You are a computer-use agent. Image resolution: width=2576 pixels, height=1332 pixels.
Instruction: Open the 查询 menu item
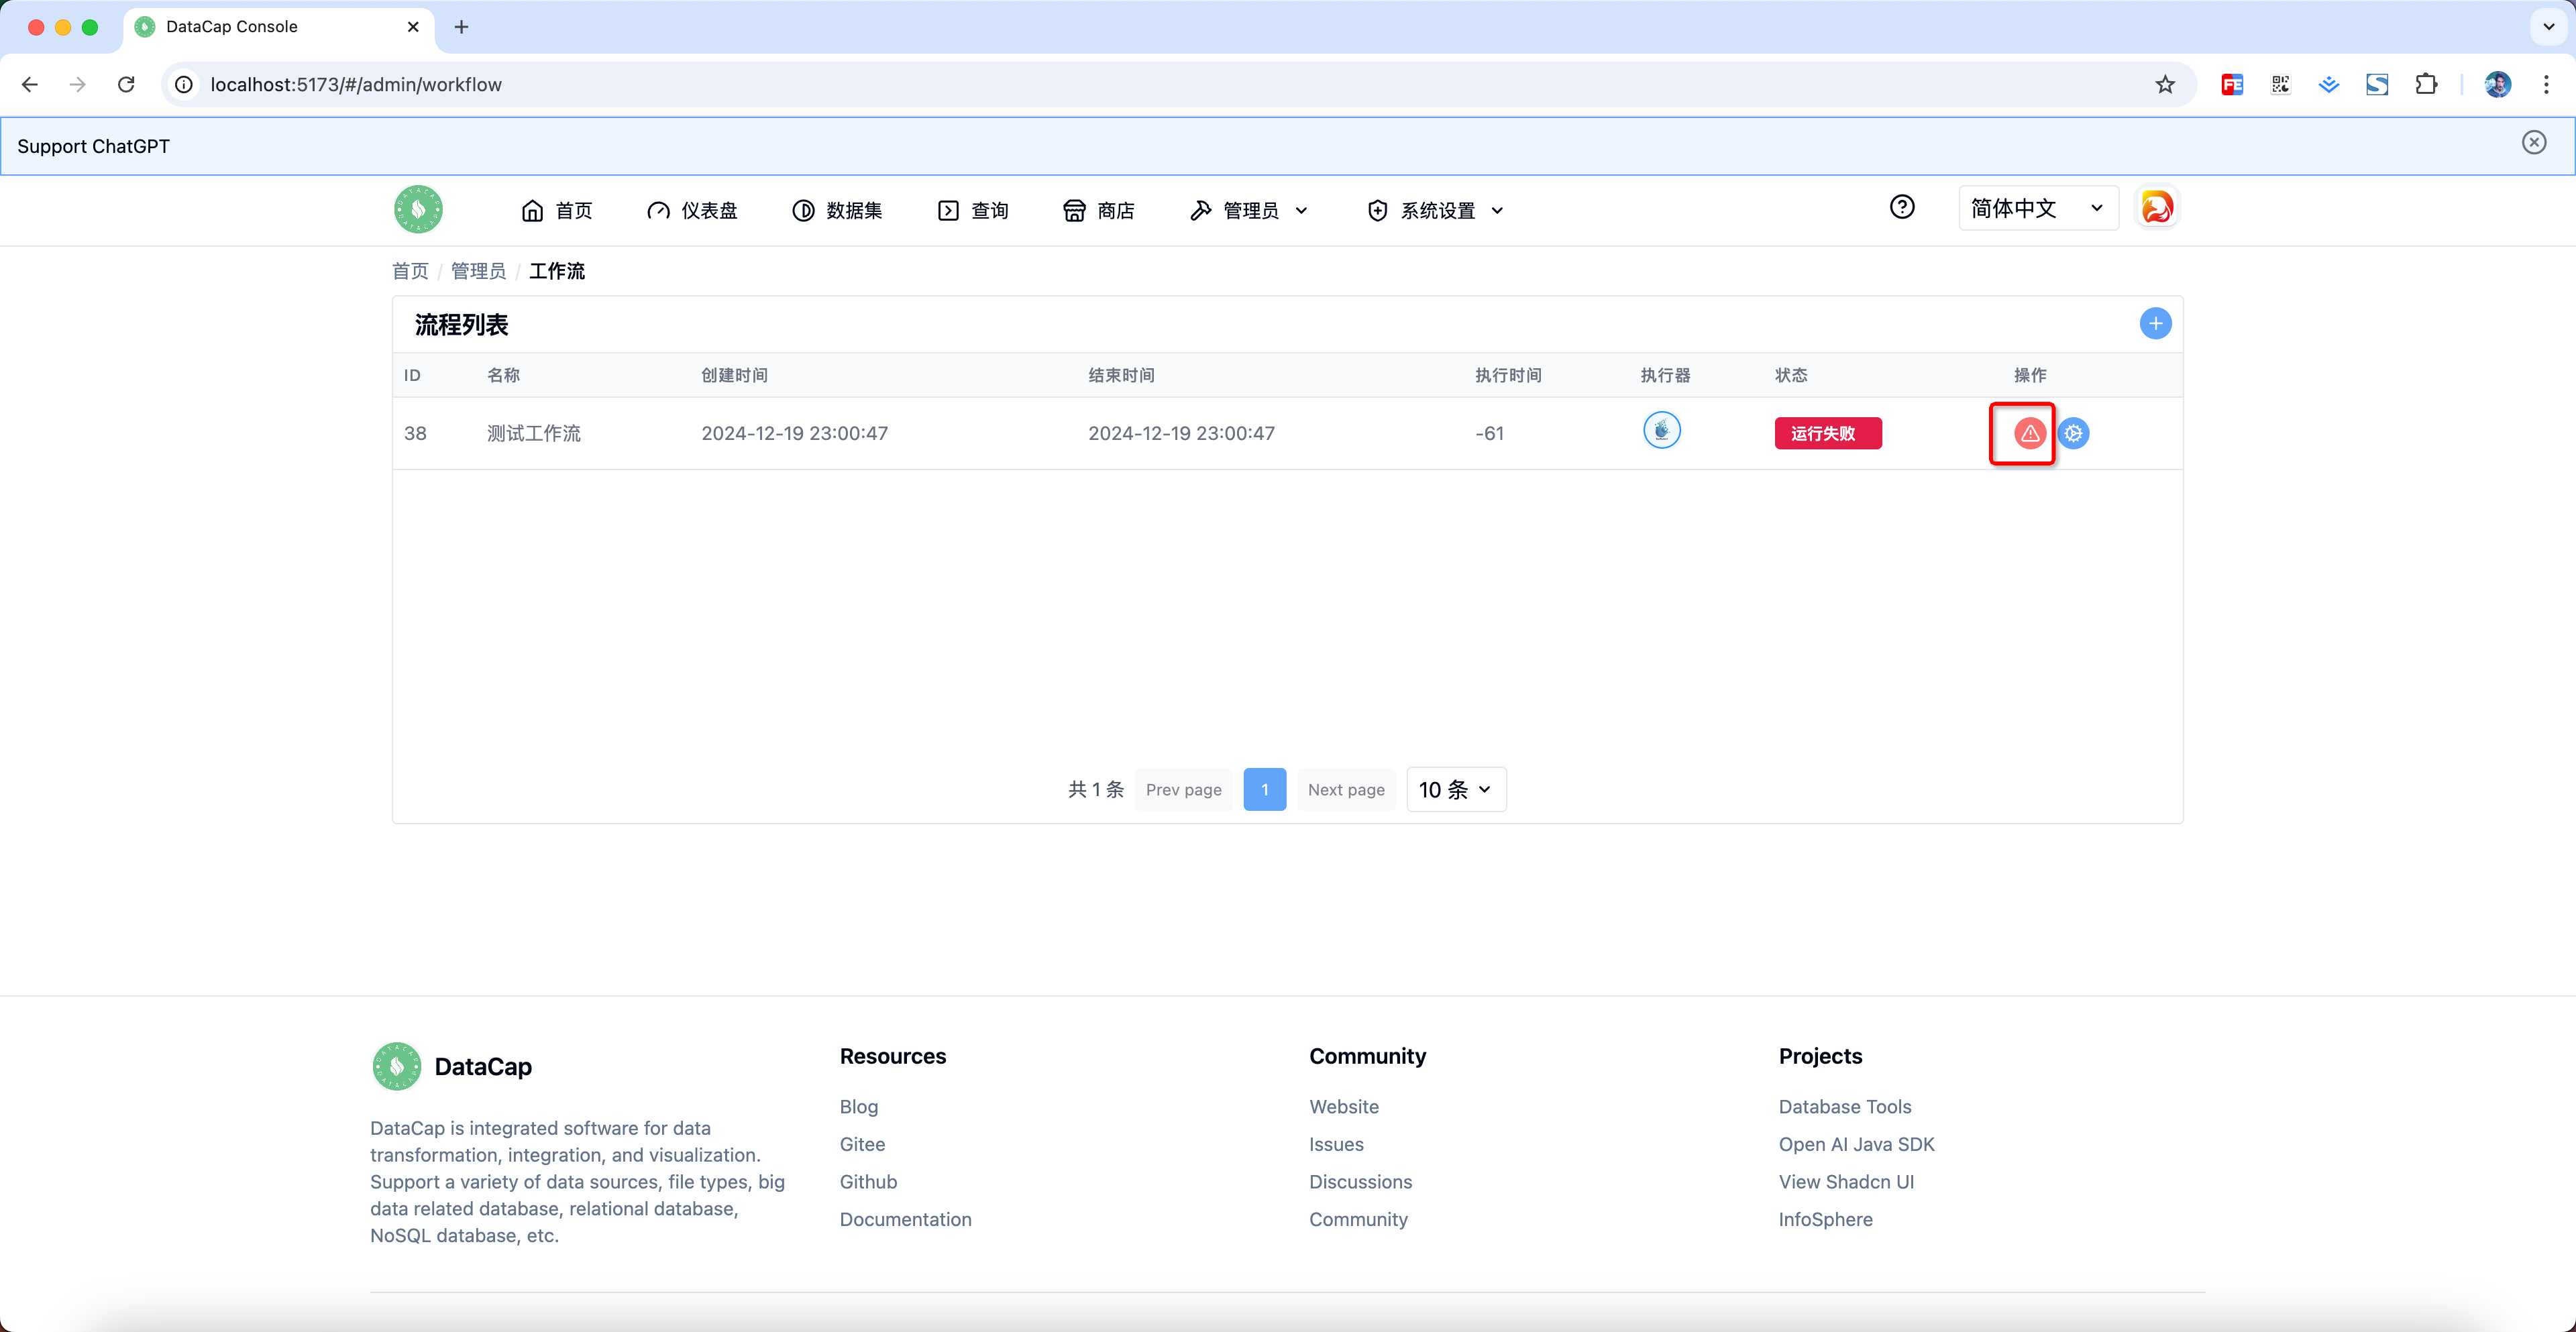point(973,210)
